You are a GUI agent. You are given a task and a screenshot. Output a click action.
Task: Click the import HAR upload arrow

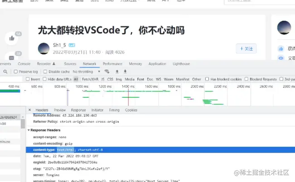(117, 72)
